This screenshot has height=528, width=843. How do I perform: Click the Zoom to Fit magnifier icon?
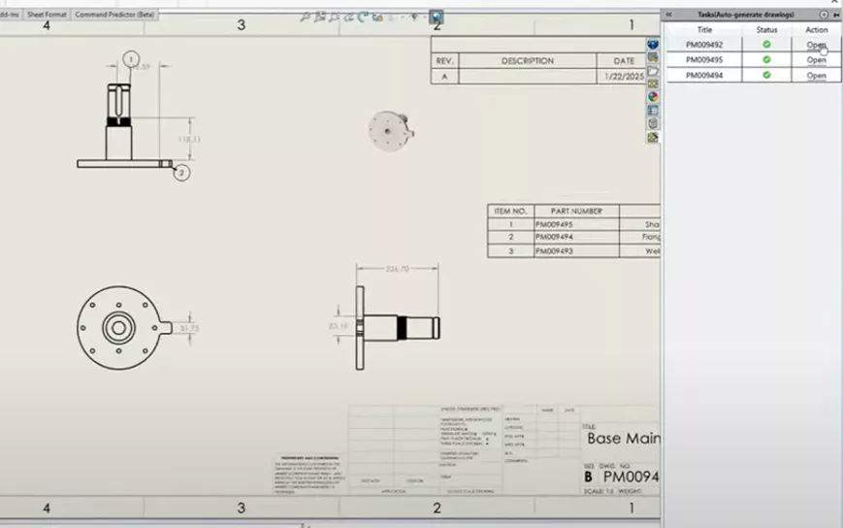306,16
